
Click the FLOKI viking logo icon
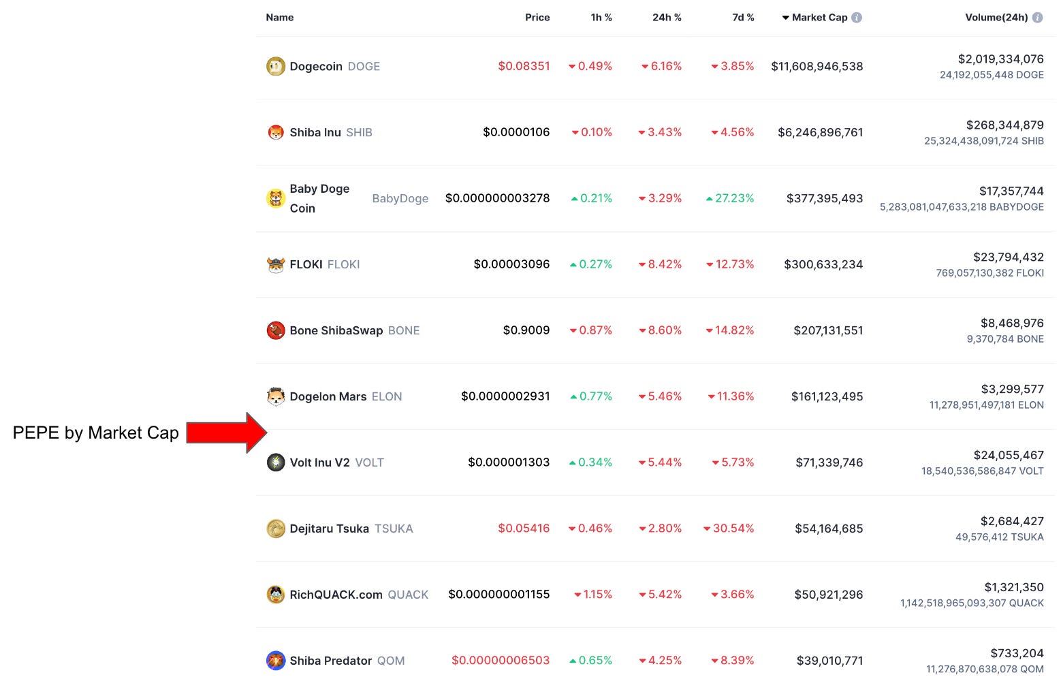275,264
